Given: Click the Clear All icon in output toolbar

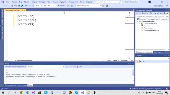Looking at the screenshot, I should pyautogui.click(x=77, y=67).
